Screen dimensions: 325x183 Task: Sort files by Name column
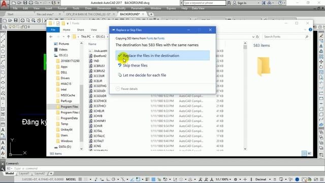[92, 44]
